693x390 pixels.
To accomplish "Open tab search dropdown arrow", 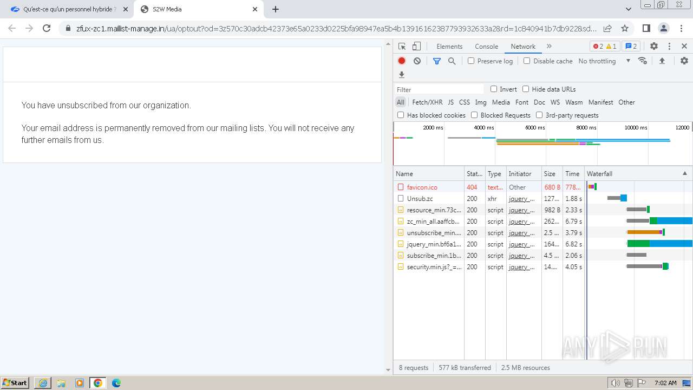I will pos(628,9).
